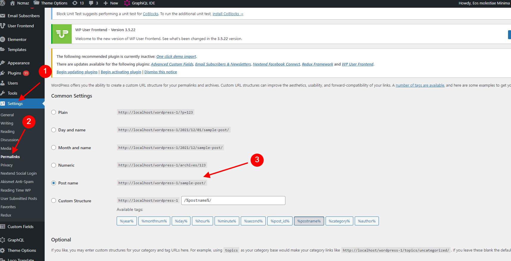
Task: Open the Permalinks settings submenu
Action: tap(10, 157)
